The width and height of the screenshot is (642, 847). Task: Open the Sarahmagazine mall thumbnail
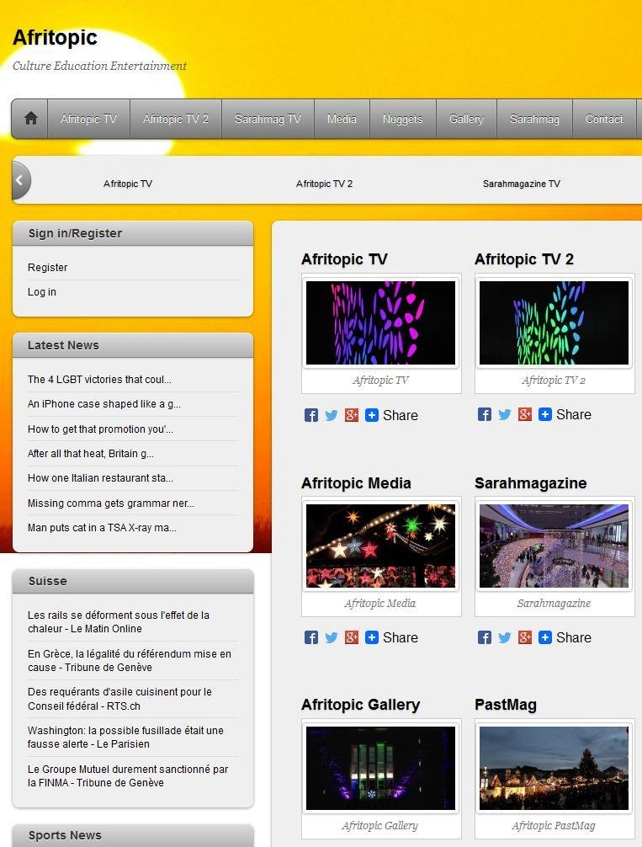[x=554, y=546]
